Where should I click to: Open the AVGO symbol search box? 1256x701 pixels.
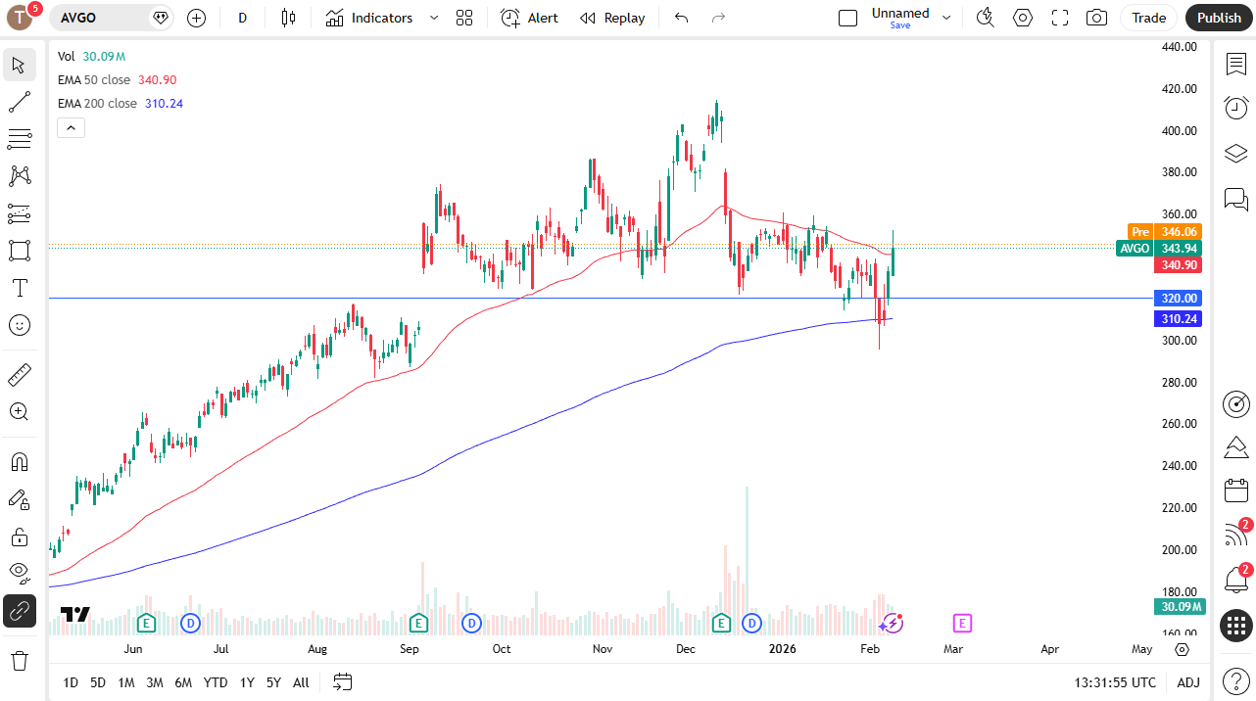99,18
